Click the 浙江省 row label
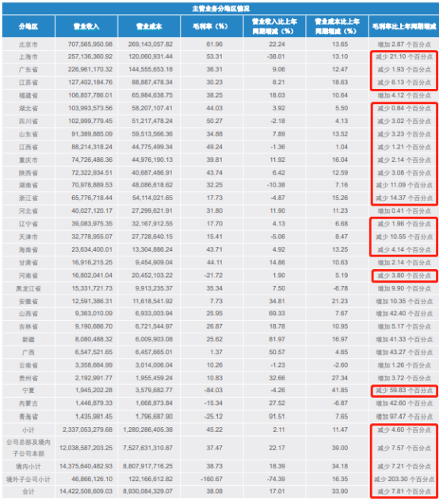 (29, 198)
